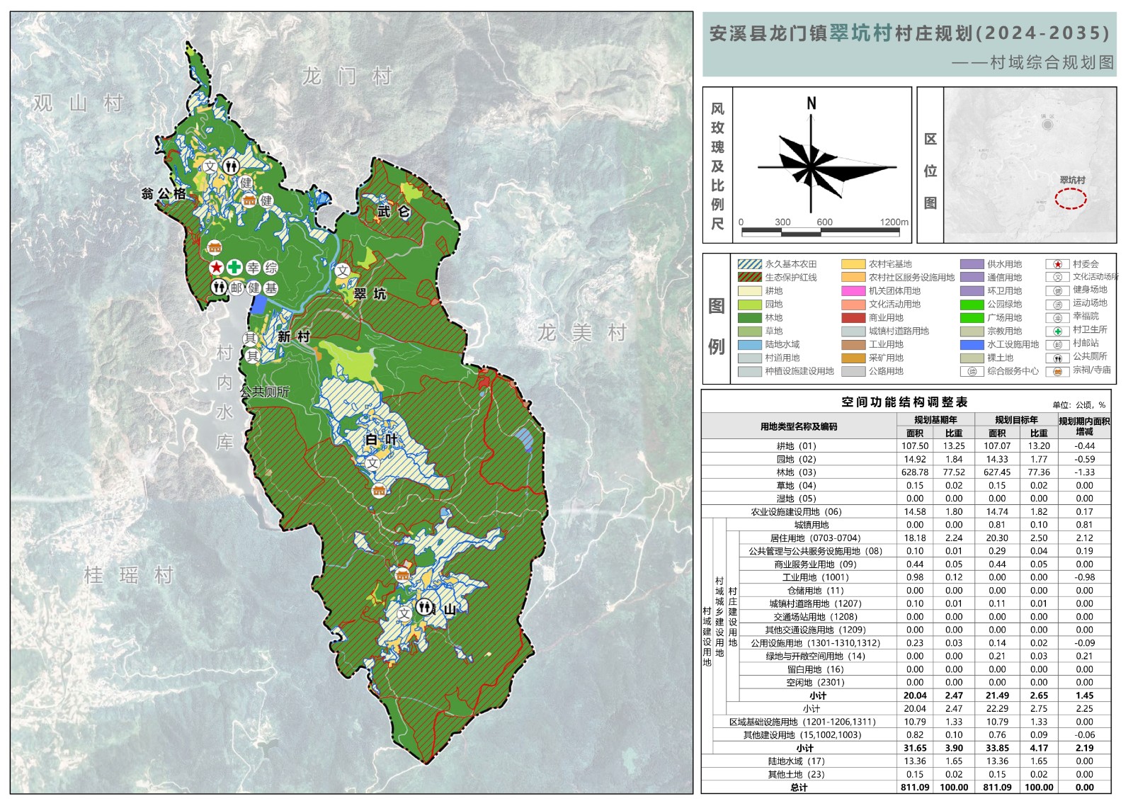Select the 邮 post station marker on map
The image size is (1133, 801).
click(237, 288)
